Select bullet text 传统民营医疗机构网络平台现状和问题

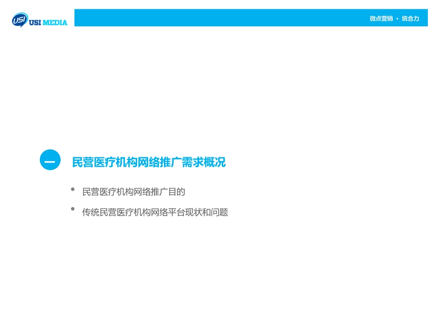[x=155, y=212]
